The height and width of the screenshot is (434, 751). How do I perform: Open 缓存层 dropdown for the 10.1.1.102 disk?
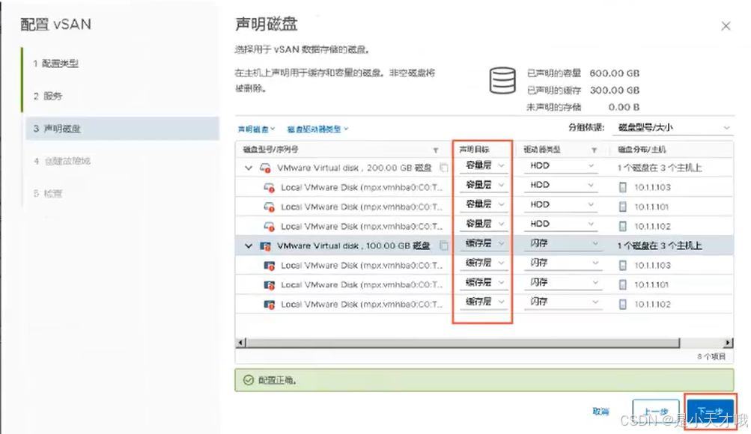click(484, 302)
